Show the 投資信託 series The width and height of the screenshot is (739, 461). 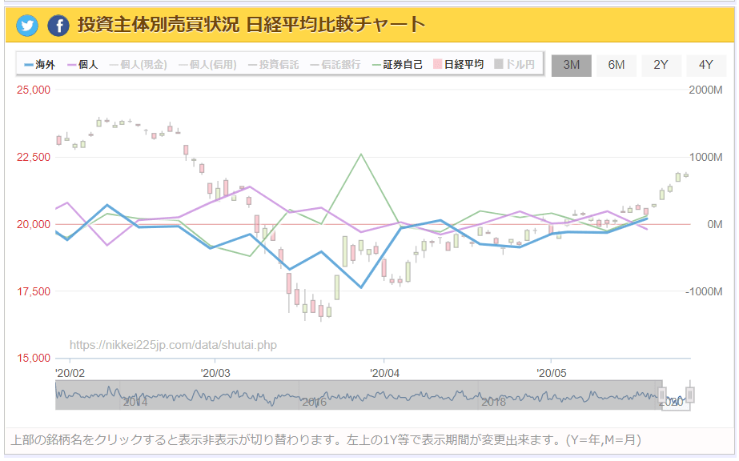(275, 65)
